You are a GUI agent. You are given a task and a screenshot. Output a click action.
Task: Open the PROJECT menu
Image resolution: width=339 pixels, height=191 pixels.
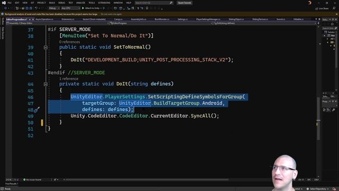point(41,3)
